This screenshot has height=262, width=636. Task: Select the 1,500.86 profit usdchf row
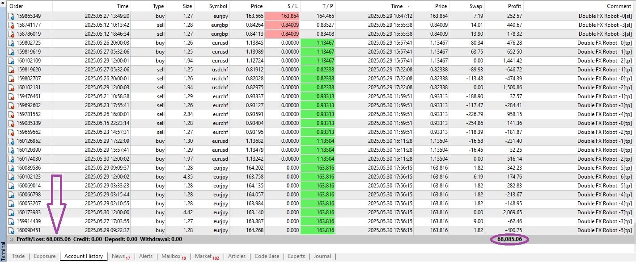tap(313, 87)
